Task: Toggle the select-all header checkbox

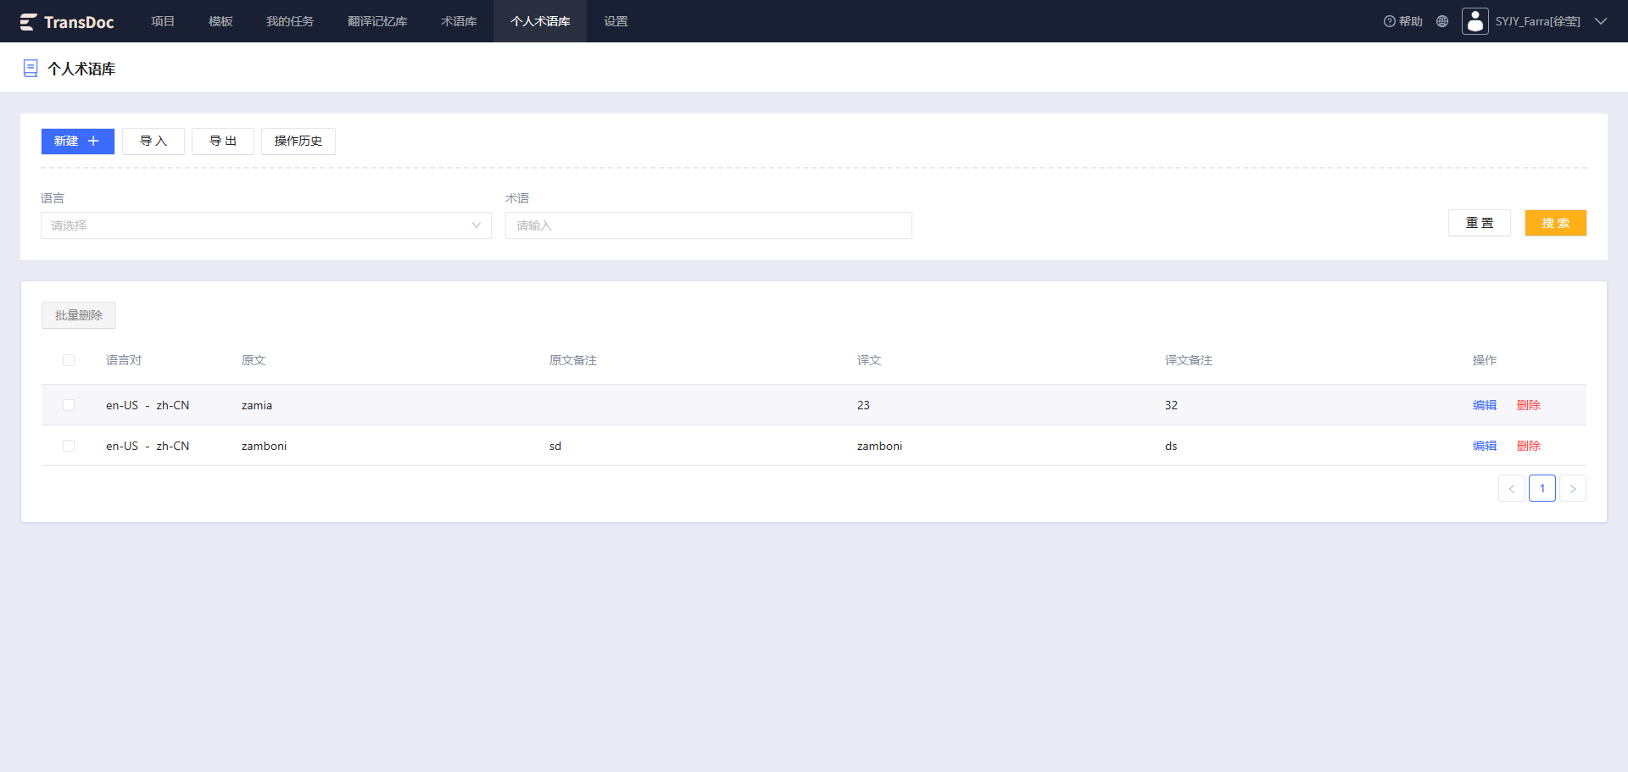Action: (x=69, y=360)
